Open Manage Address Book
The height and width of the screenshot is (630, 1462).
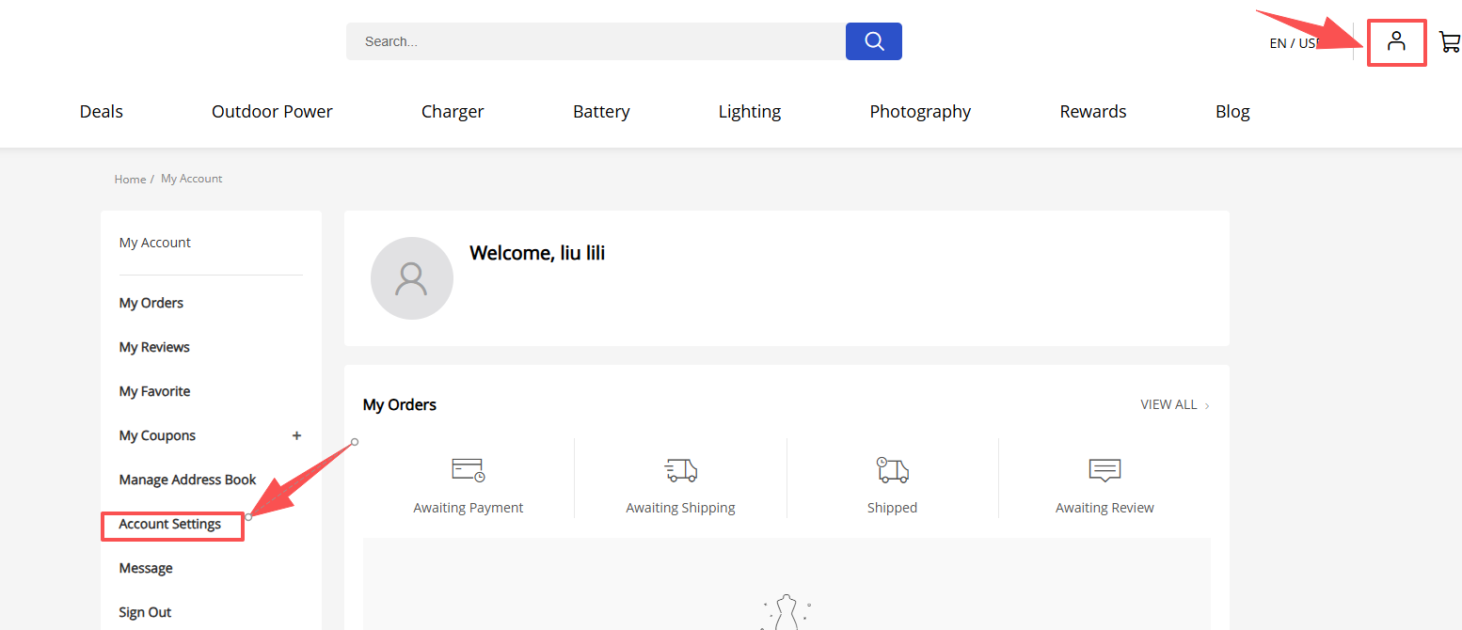(187, 480)
